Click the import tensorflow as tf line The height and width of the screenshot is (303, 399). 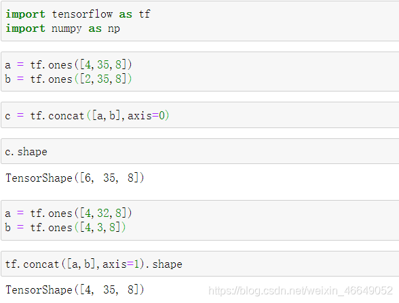78,14
